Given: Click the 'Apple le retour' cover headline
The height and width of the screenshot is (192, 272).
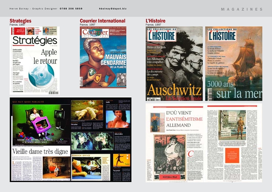Looking at the screenshot, I should [46, 56].
